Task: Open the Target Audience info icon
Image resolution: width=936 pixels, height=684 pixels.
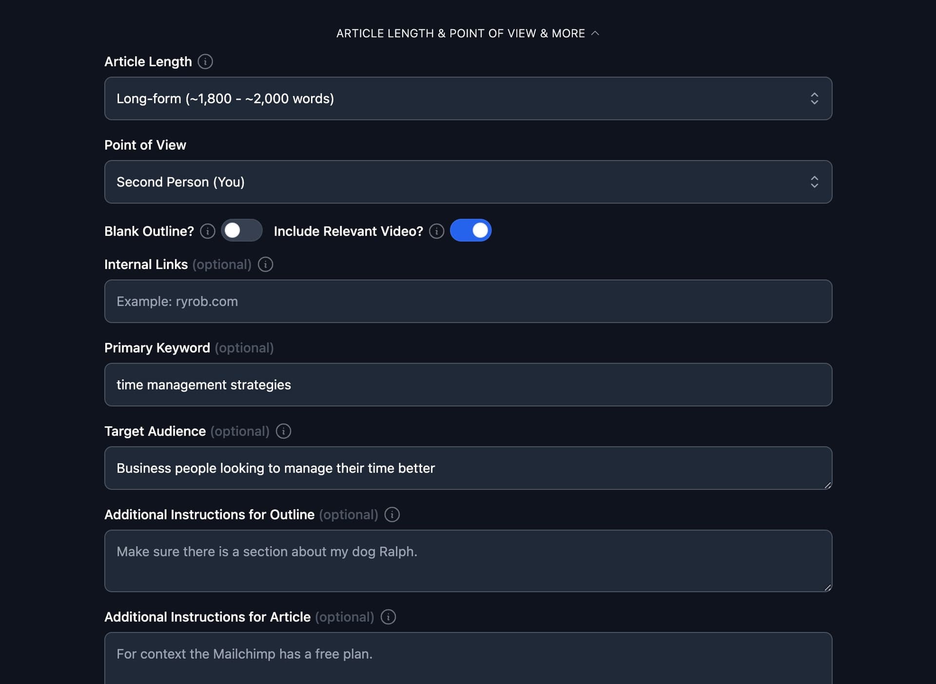Action: [x=283, y=431]
